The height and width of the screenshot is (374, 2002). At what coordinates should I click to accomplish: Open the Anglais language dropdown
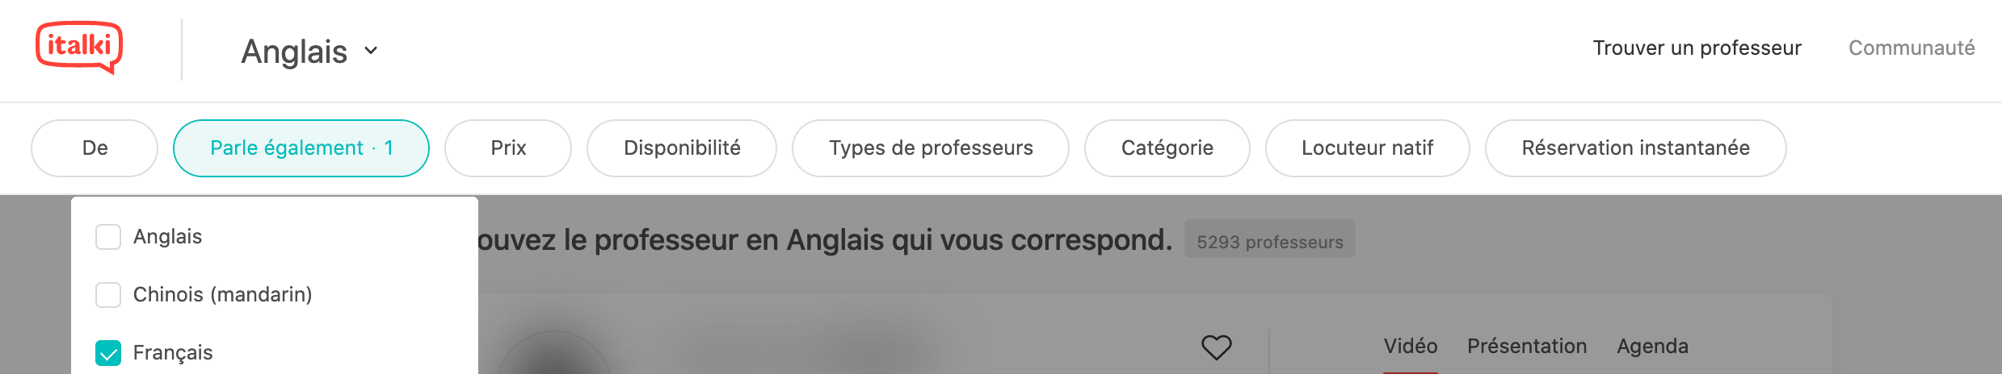pyautogui.click(x=309, y=51)
